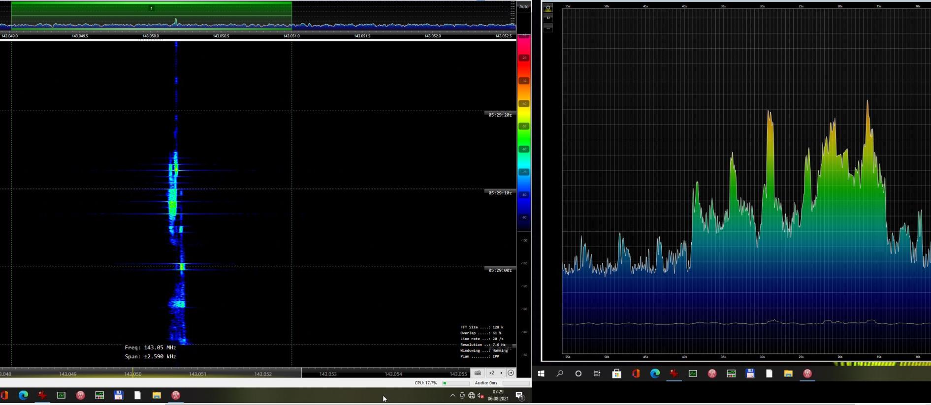The image size is (931, 405).
Task: Click the 143.052.5 label on the spectrum ruler
Action: tap(503, 36)
